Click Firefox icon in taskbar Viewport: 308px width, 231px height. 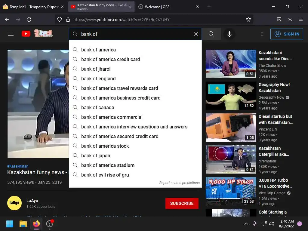coord(36,224)
